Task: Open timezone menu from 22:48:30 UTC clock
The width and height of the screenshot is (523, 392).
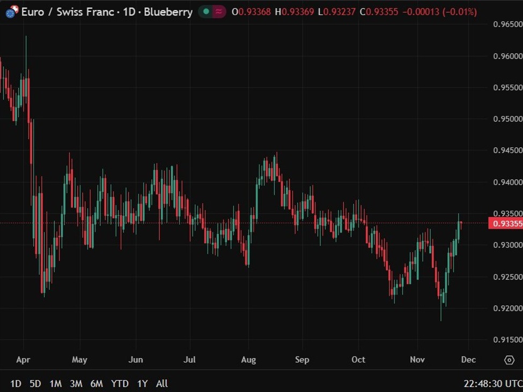Action: [x=492, y=383]
